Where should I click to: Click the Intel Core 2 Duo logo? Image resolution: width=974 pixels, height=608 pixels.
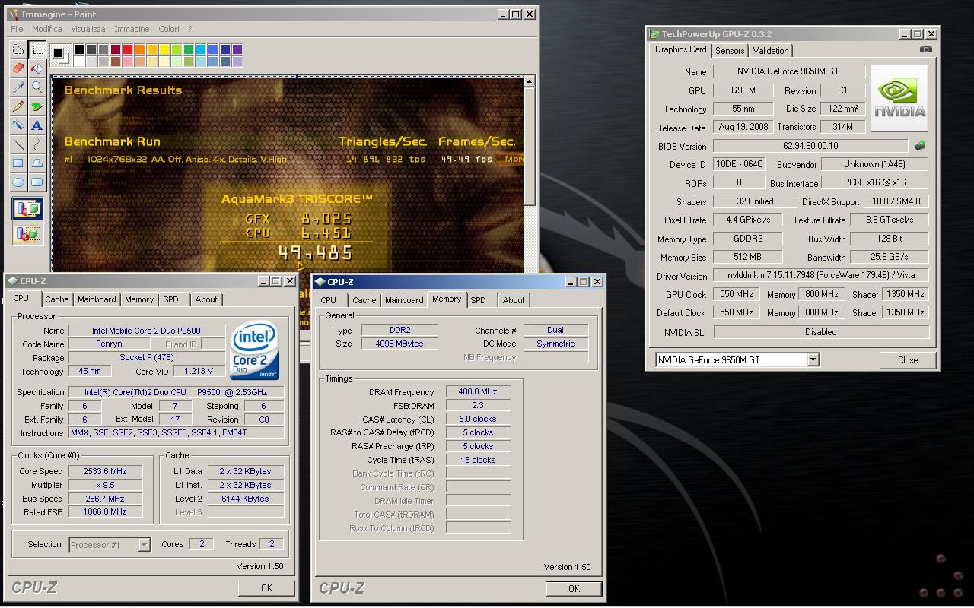254,351
